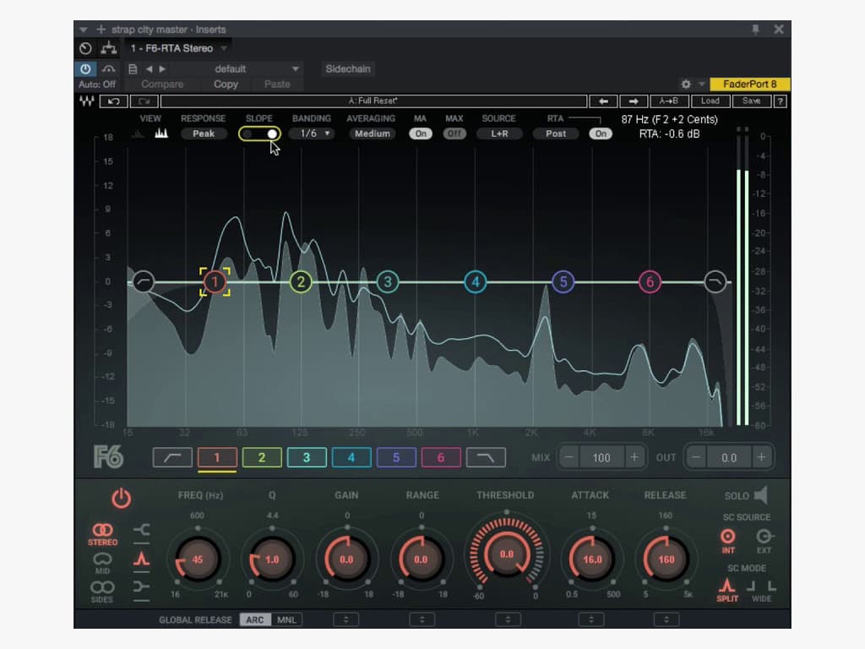The height and width of the screenshot is (649, 865).
Task: Change the AVERAGING Medium selector
Action: [372, 134]
